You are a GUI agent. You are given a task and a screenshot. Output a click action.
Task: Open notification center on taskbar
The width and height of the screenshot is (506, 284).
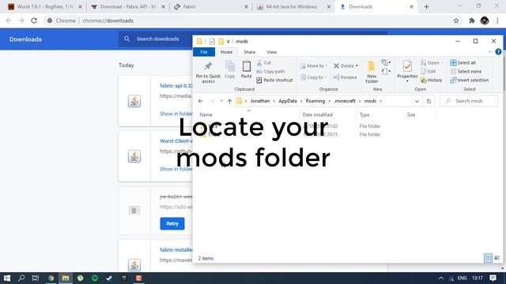[x=493, y=278]
